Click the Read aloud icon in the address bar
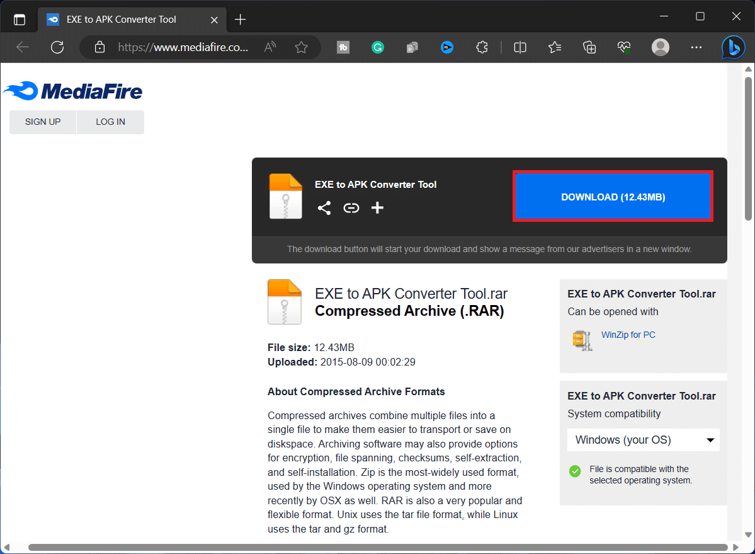This screenshot has width=755, height=554. click(x=270, y=47)
